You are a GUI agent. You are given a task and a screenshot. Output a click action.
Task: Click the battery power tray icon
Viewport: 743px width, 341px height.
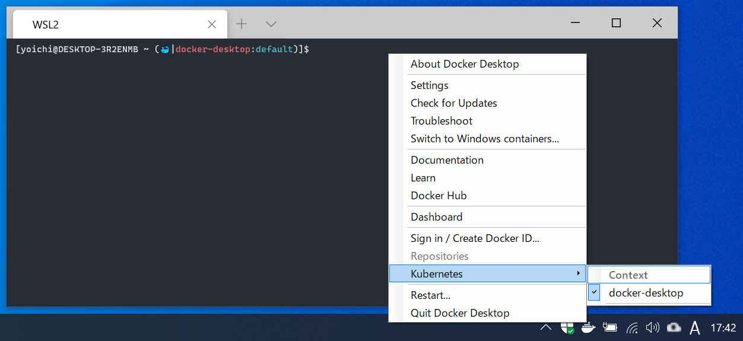click(x=609, y=327)
